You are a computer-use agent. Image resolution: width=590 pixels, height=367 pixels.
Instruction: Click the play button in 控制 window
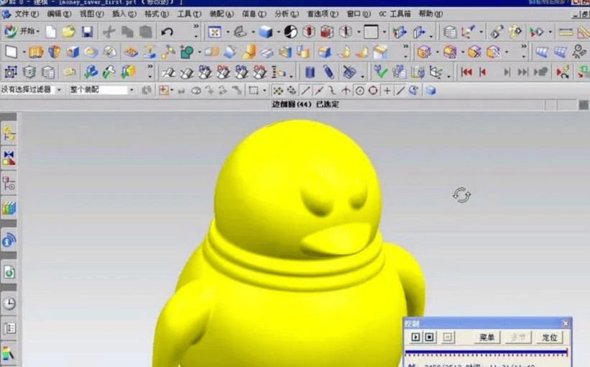tap(416, 337)
